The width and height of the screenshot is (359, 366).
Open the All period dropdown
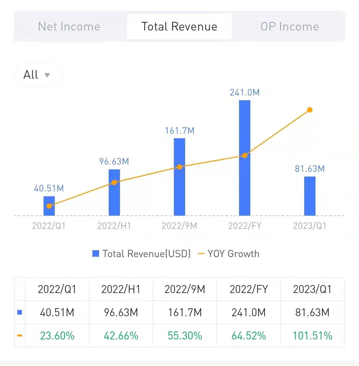(x=38, y=75)
